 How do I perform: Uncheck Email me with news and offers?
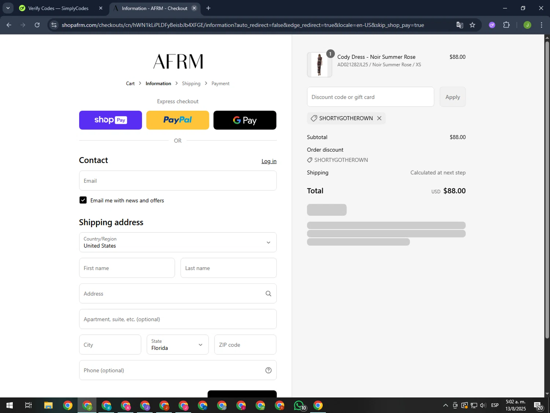(x=83, y=200)
